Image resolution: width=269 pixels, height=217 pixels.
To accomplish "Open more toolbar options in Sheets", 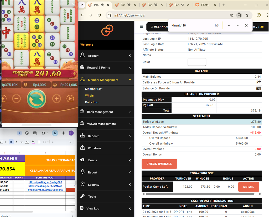I will click(x=53, y=142).
